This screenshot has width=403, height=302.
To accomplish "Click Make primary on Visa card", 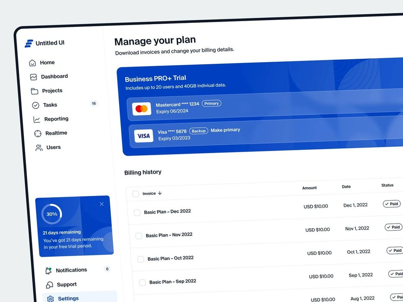I will point(225,130).
